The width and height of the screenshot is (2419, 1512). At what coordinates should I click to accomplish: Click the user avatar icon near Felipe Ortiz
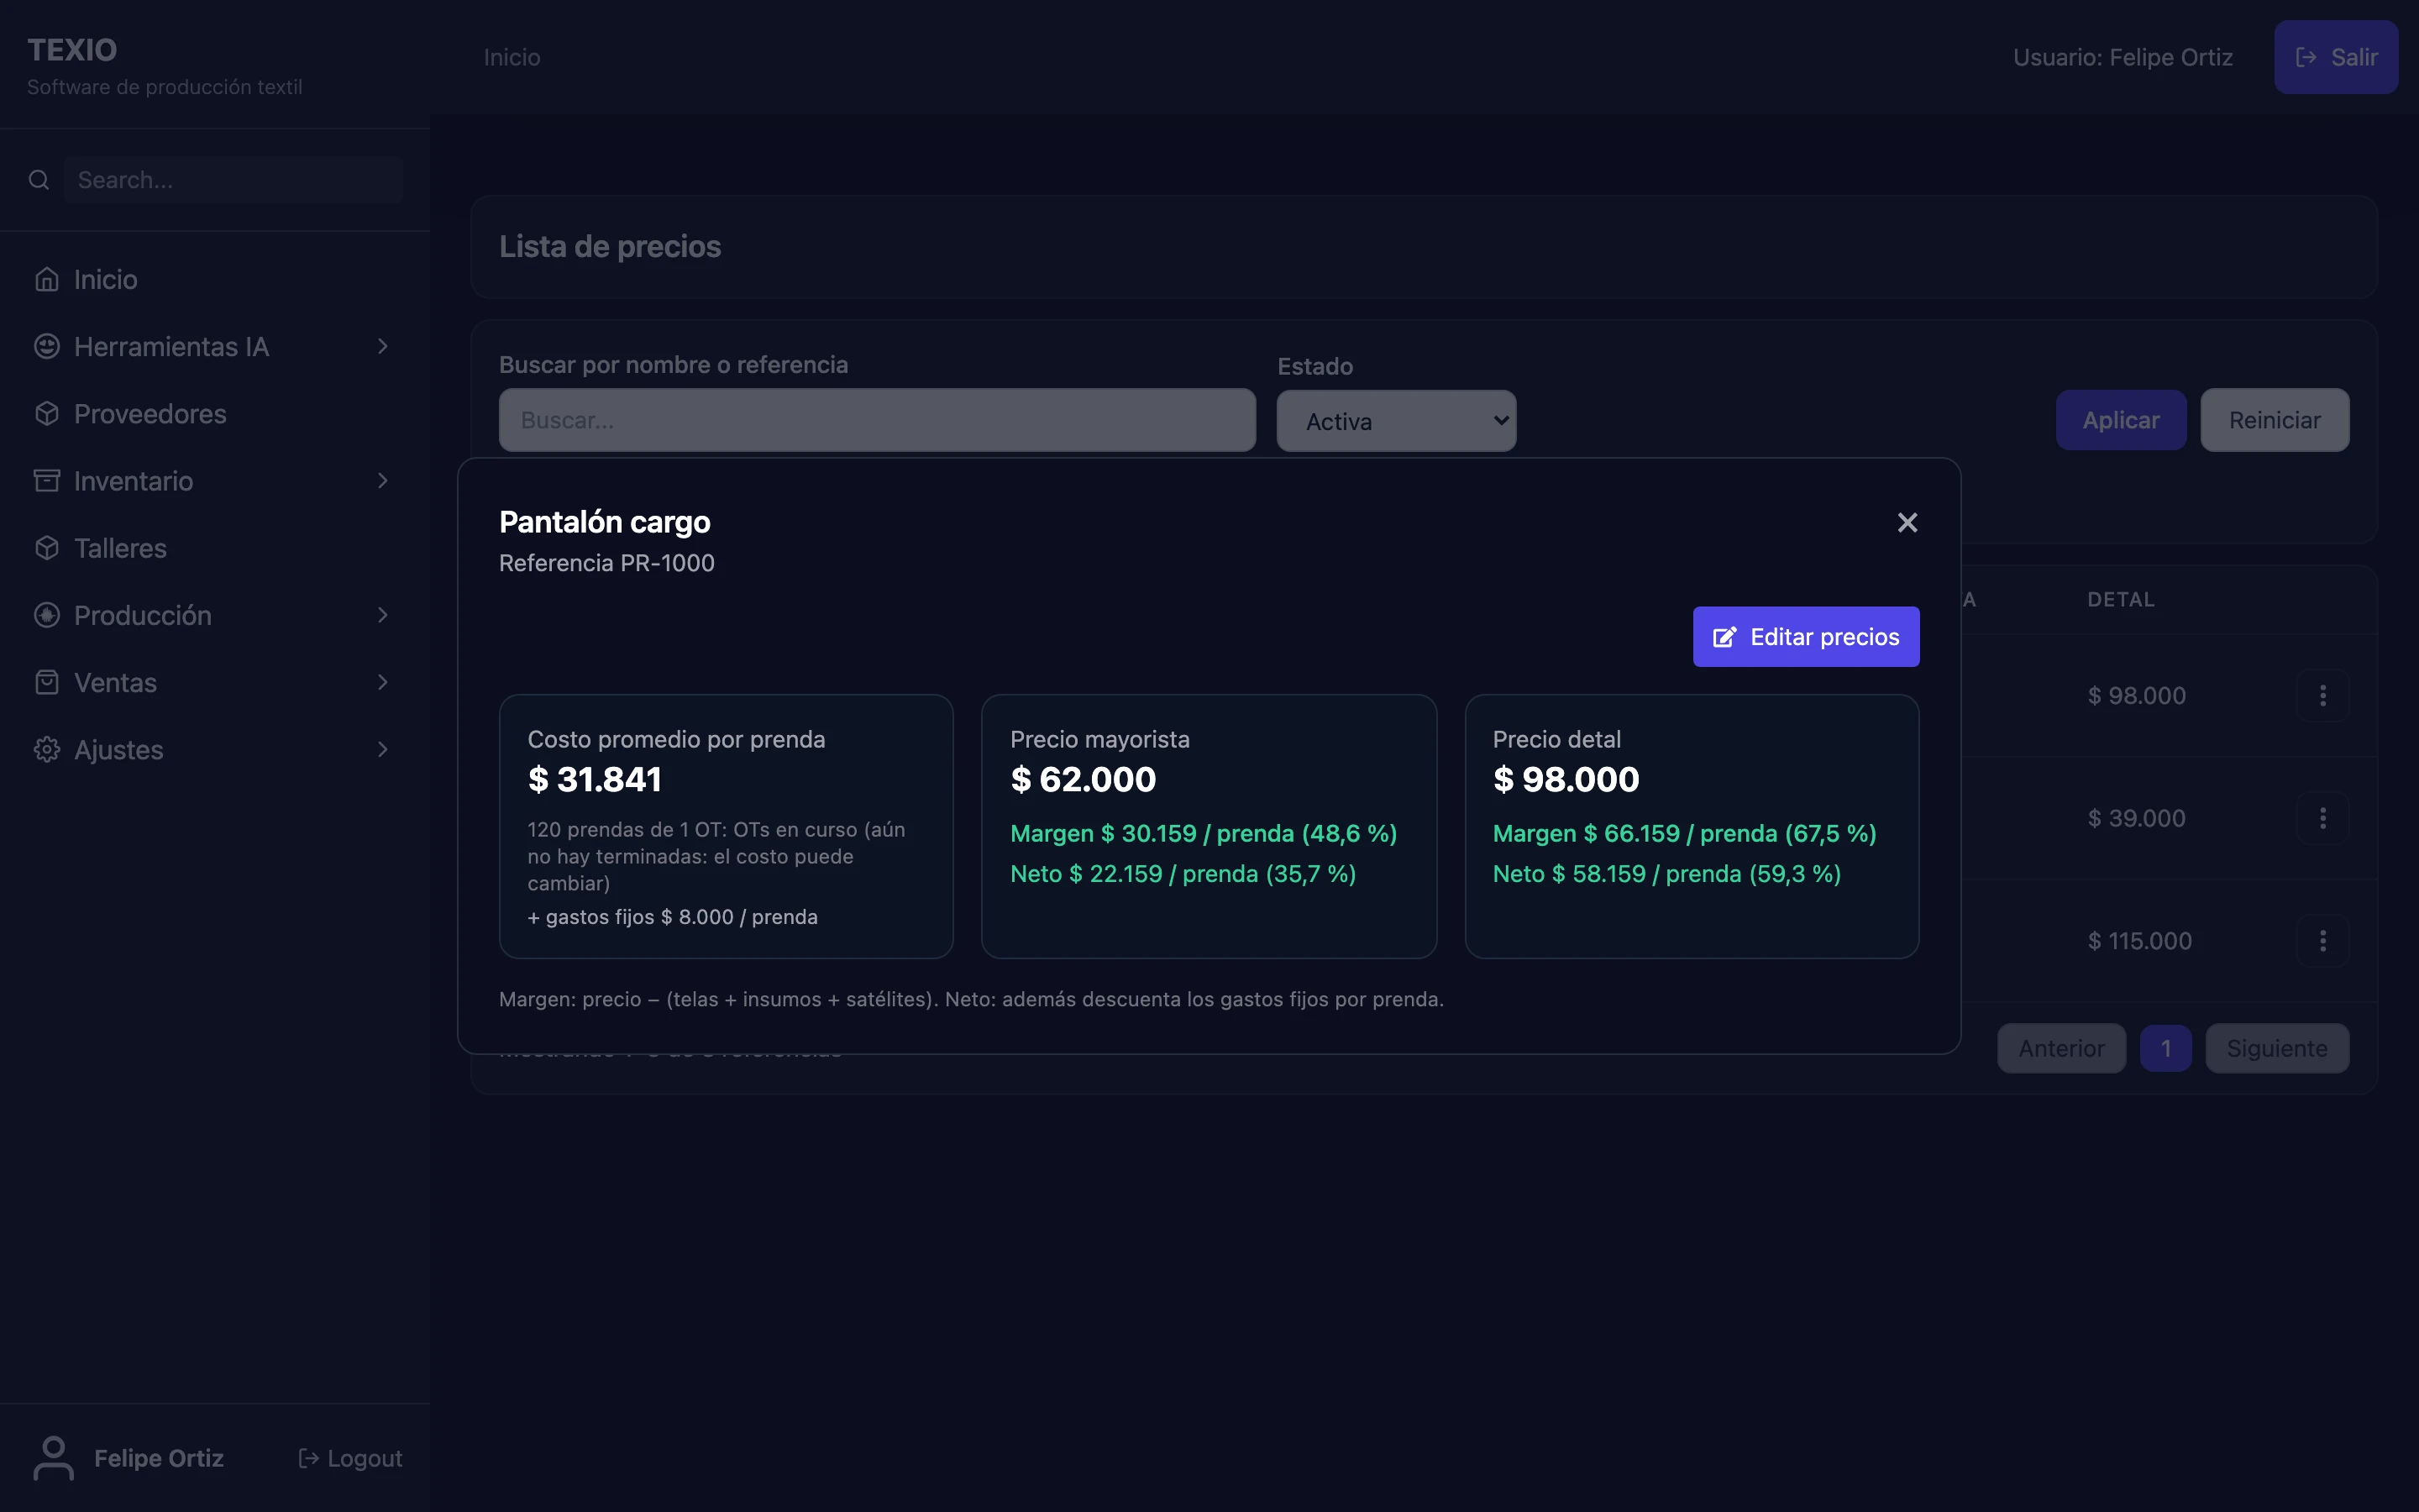(53, 1458)
